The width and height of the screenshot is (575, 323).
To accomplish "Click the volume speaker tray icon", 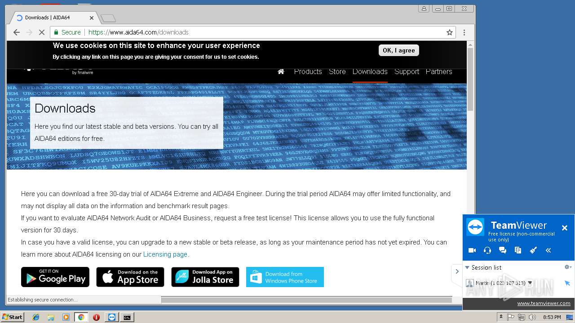I will (532, 317).
